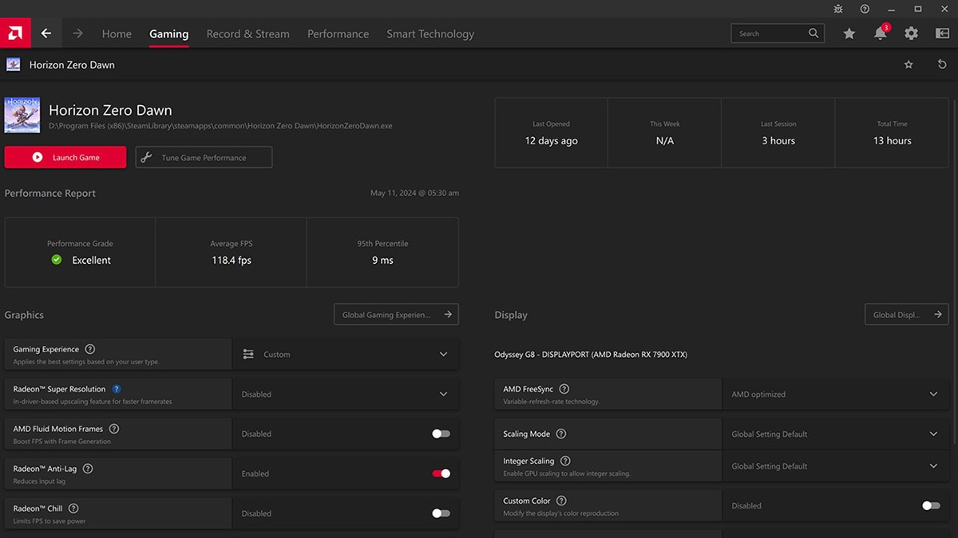958x538 pixels.
Task: Open Global Display settings button
Action: (907, 314)
